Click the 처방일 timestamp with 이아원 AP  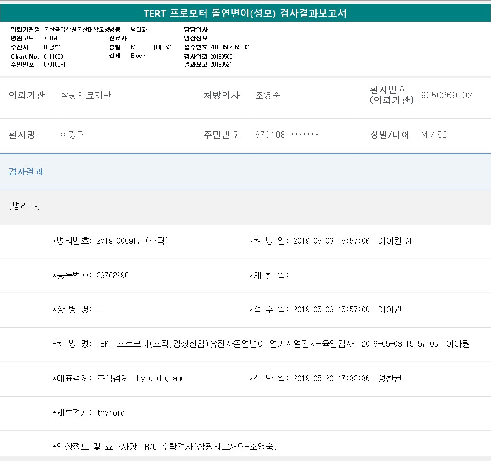click(x=353, y=241)
